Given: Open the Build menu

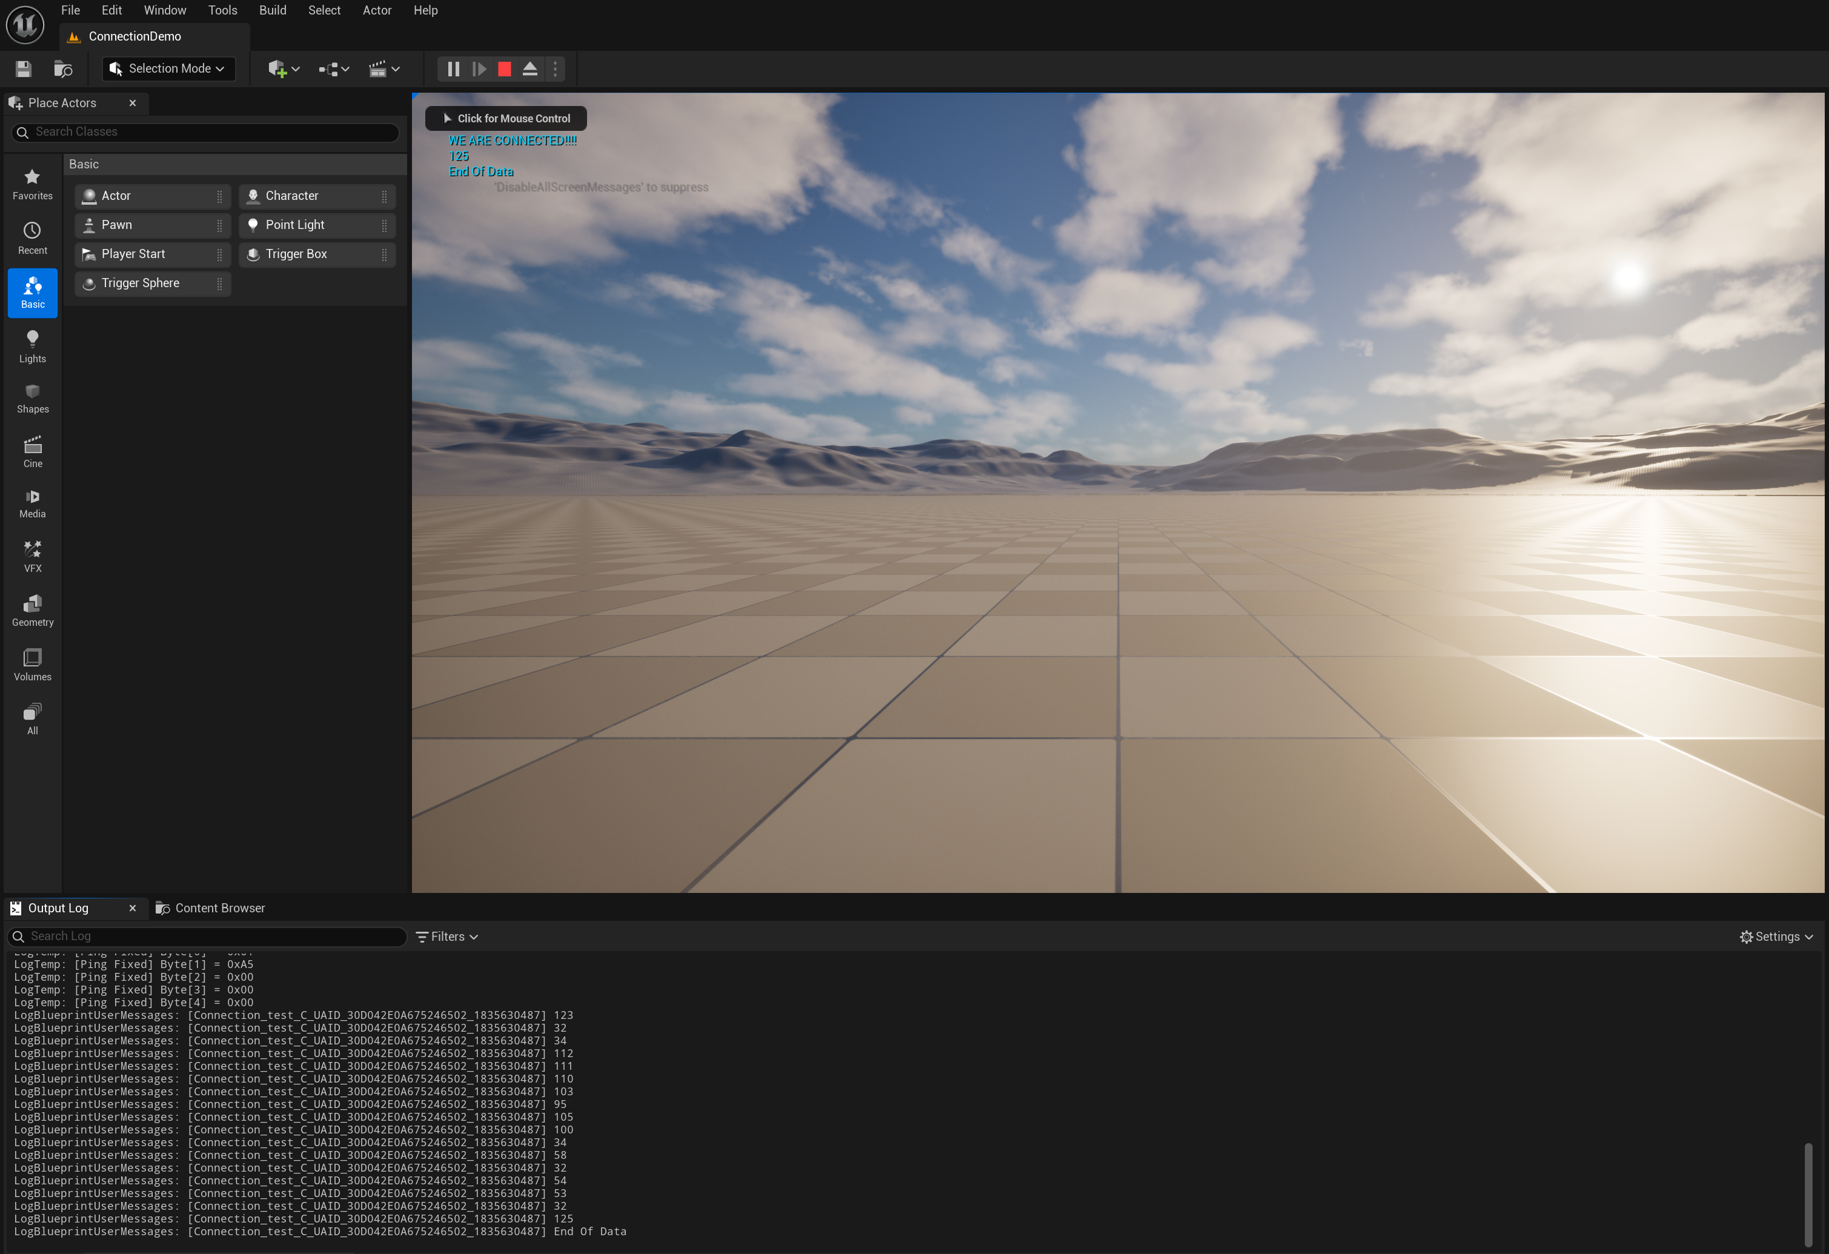Looking at the screenshot, I should tap(272, 10).
